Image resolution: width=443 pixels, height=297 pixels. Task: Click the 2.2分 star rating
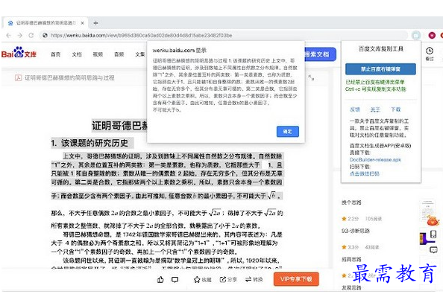350,219
